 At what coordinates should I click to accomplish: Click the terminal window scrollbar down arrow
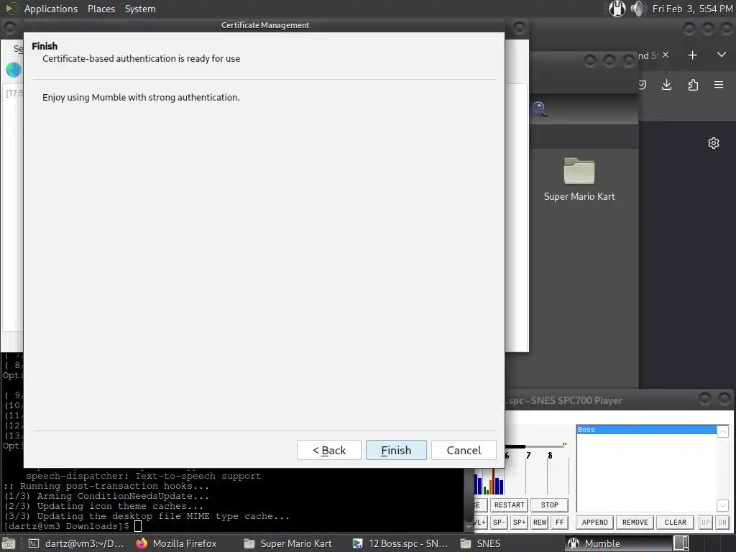(x=468, y=527)
